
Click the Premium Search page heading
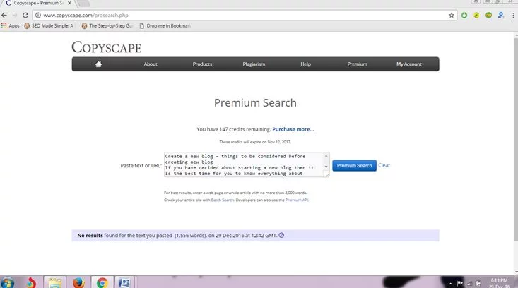point(255,103)
